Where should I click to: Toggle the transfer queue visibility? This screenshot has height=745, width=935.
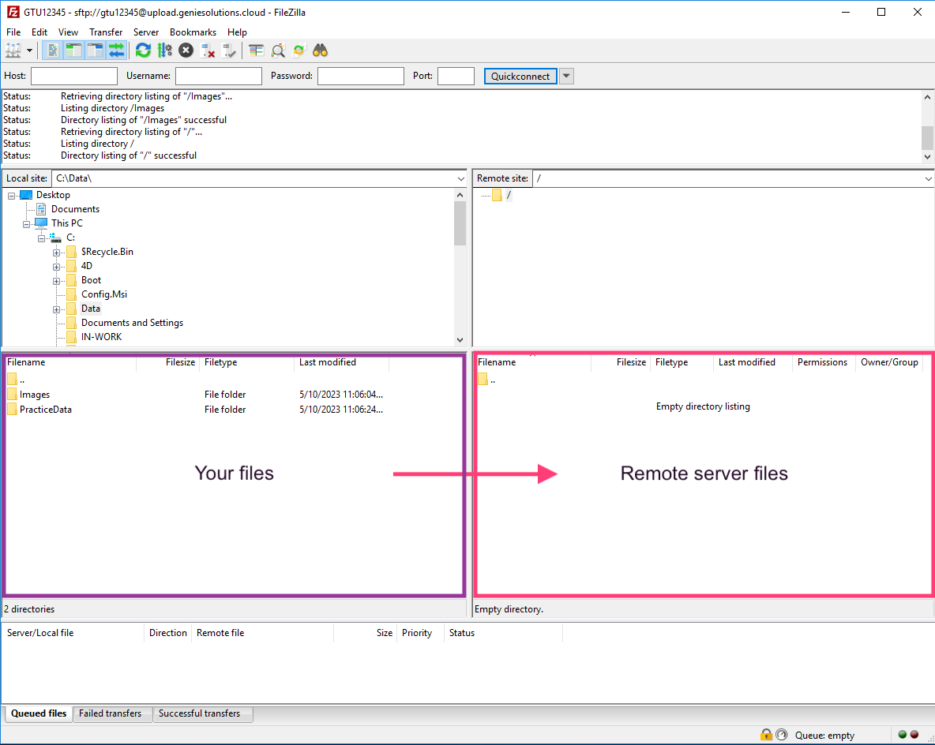[116, 50]
